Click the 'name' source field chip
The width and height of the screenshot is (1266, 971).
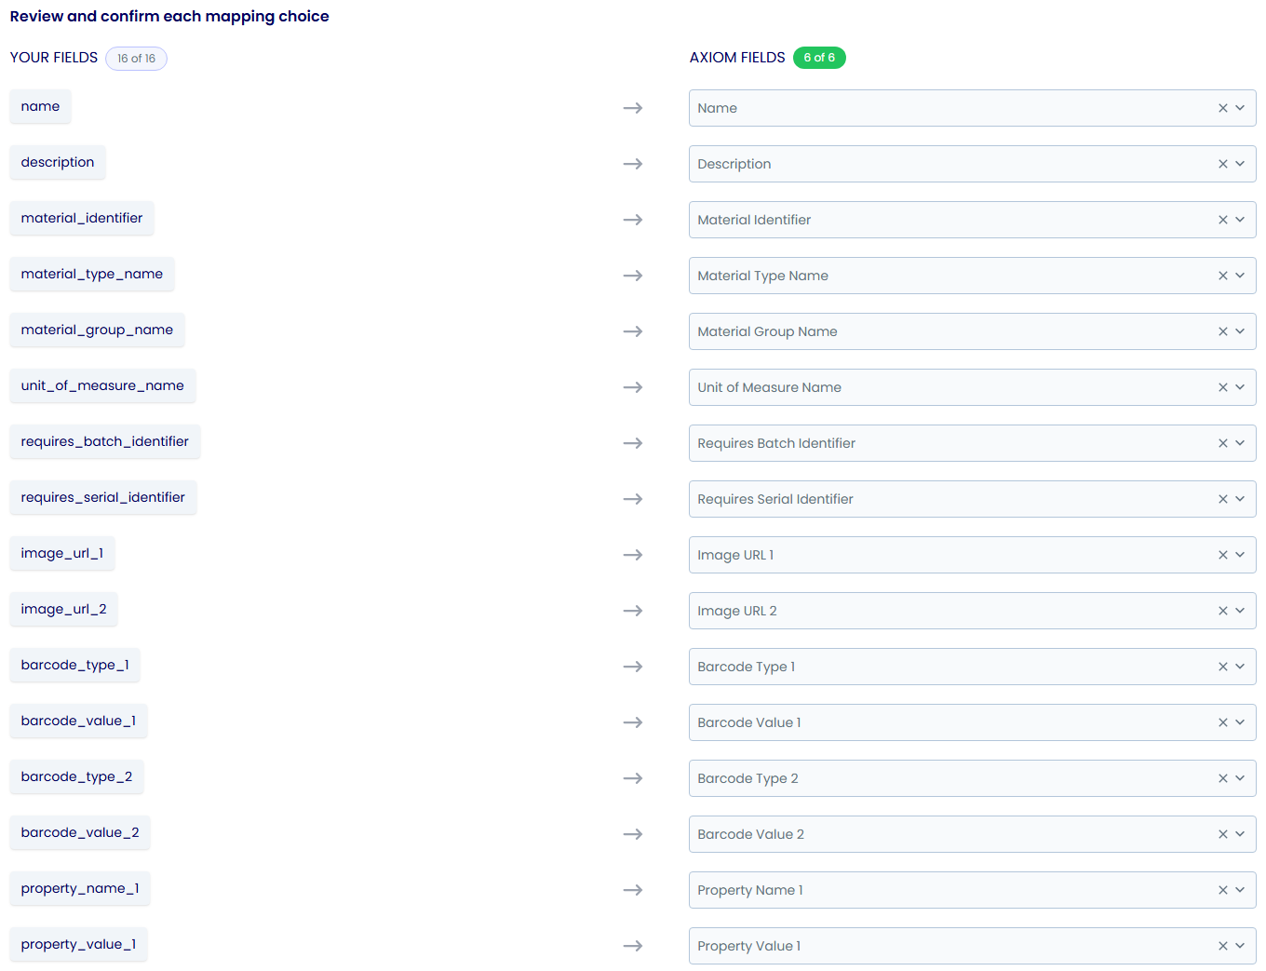pos(40,106)
